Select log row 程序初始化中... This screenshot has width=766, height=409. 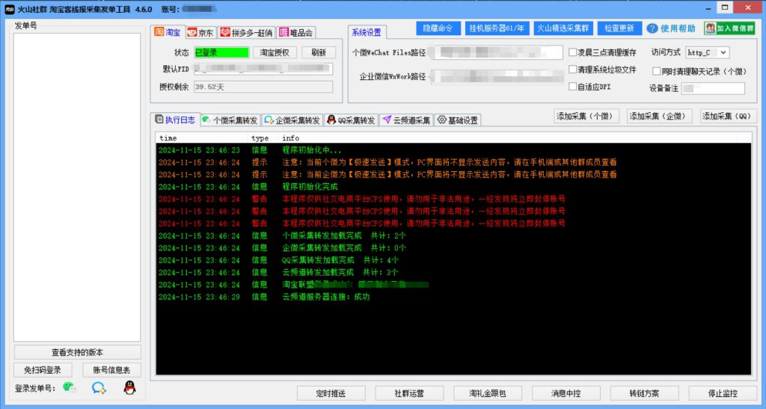pyautogui.click(x=453, y=150)
